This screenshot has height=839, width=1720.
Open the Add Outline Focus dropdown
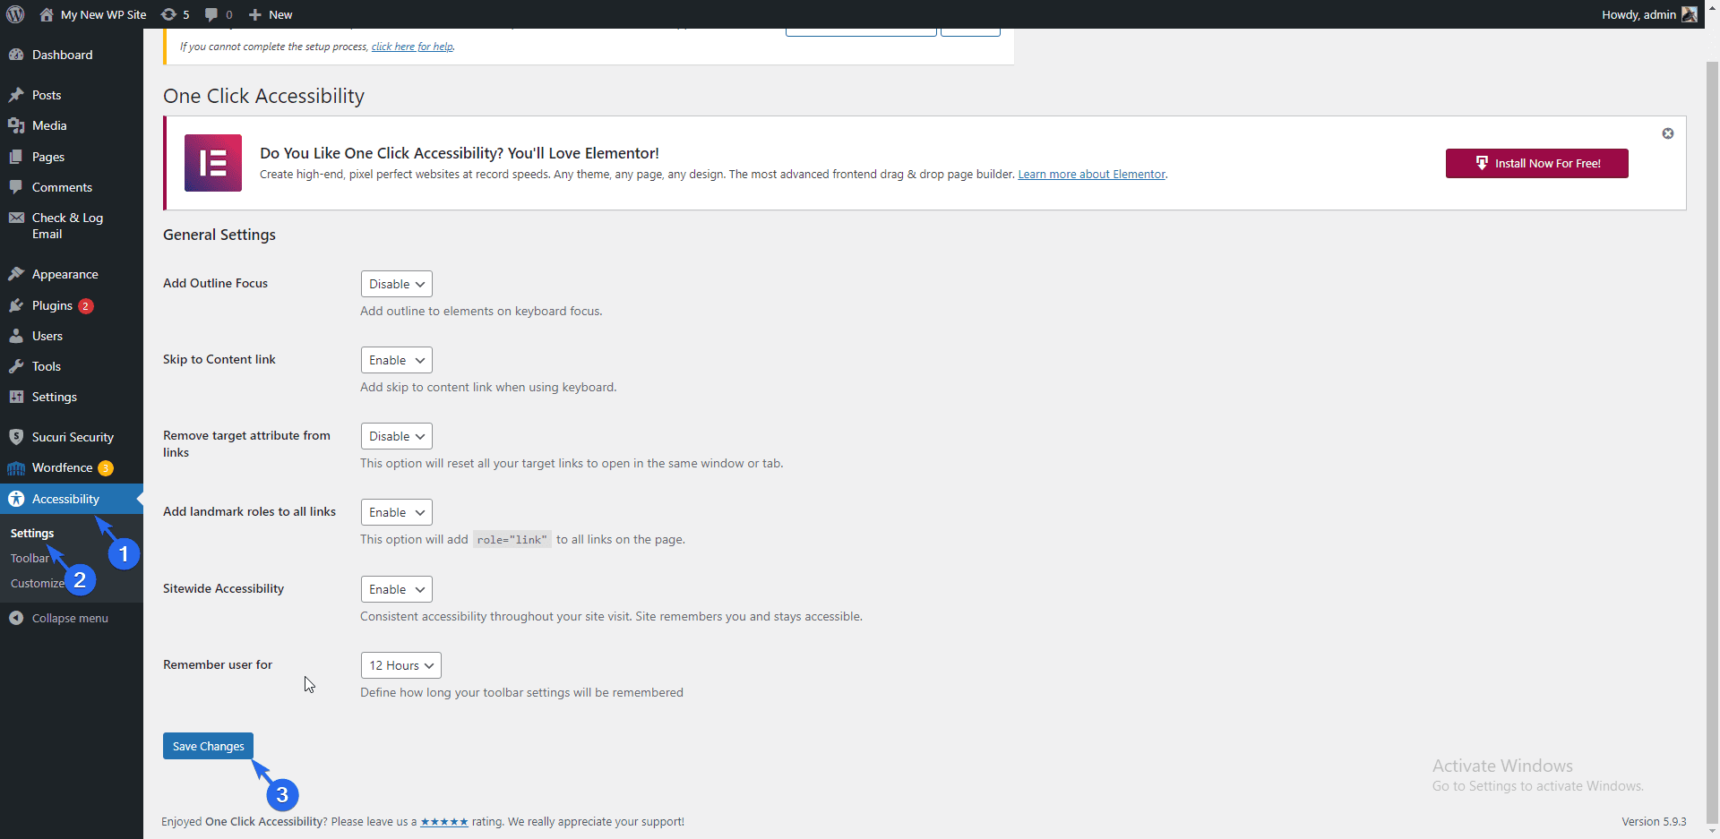pyautogui.click(x=397, y=284)
